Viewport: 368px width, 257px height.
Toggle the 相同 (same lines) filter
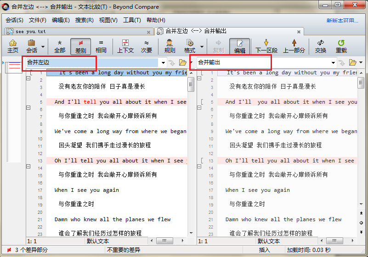pos(101,46)
